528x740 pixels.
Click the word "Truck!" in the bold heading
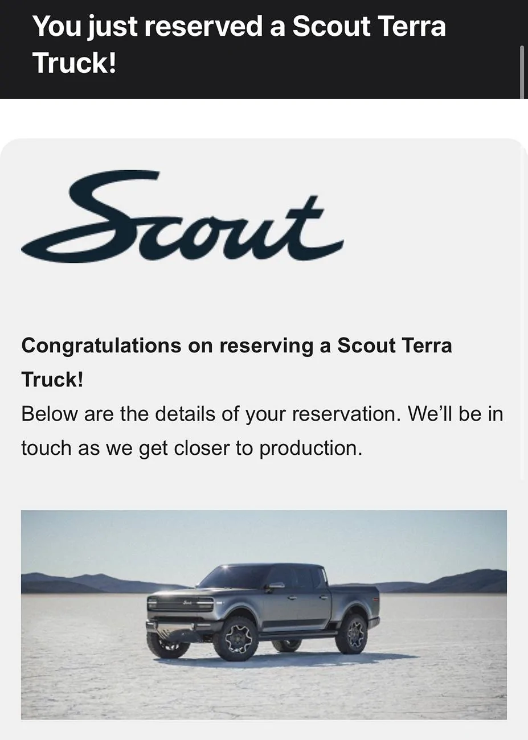click(x=52, y=380)
